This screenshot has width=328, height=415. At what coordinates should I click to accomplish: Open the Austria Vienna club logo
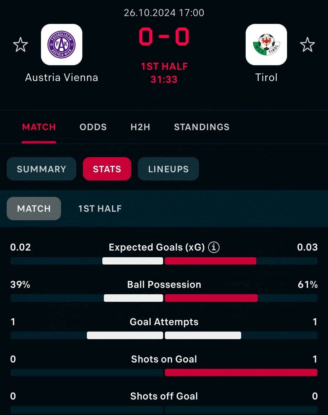[62, 45]
